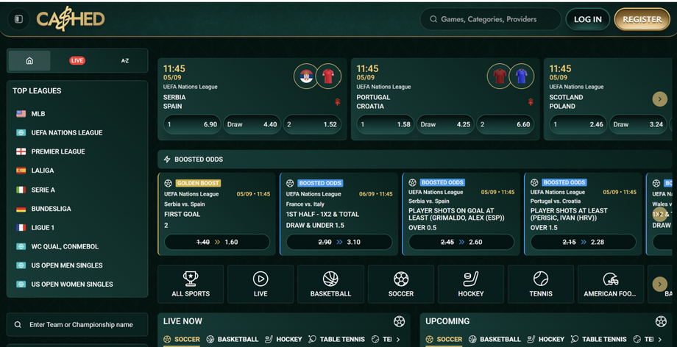Select Grimaldo shots on goal odds 2.60
Image resolution: width=677 pixels, height=347 pixels.
tap(461, 242)
